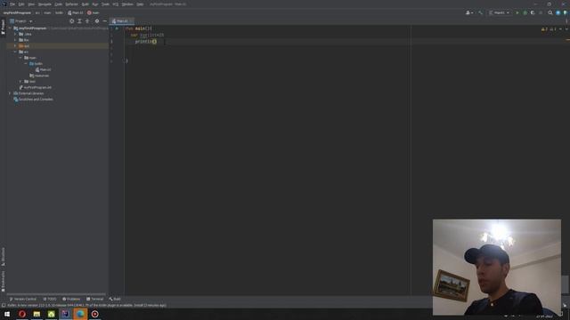570x320 pixels.
Task: Click Expand All in Project panel
Action: (79, 21)
